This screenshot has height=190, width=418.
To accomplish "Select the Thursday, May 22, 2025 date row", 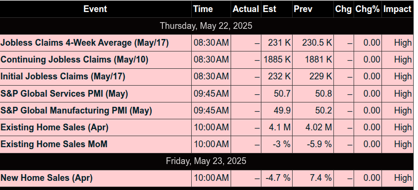I will [207, 26].
